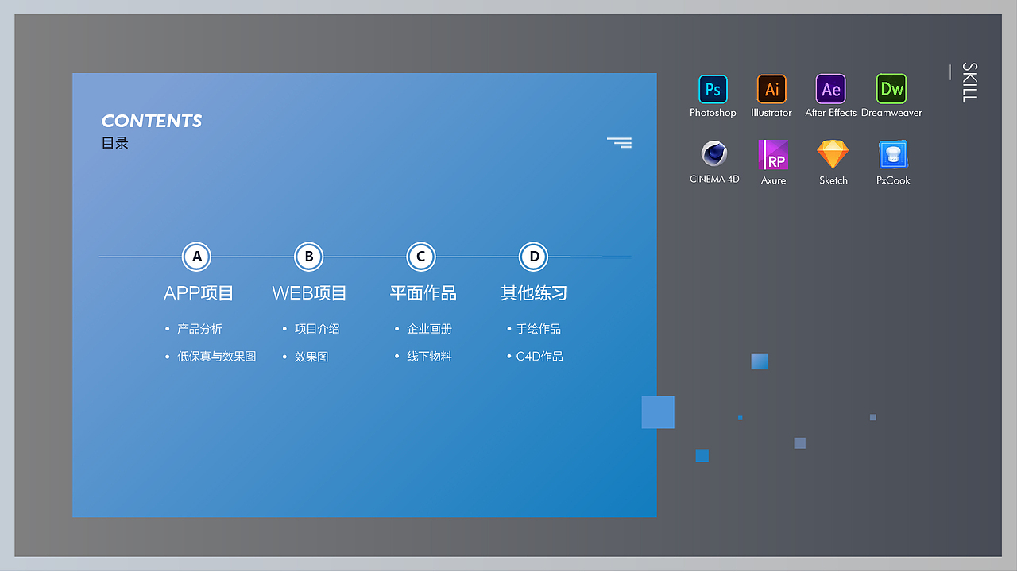Click circle marker A on the timeline

196,257
